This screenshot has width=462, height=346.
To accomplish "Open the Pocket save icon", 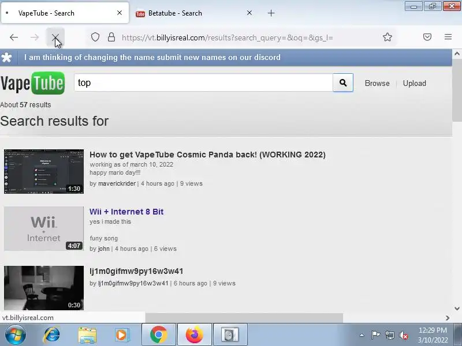I will point(427,37).
